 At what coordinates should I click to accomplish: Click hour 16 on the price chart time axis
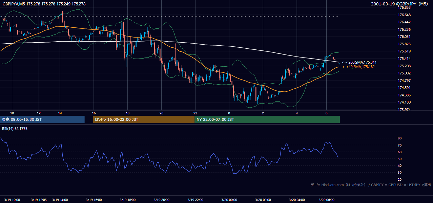(x=94, y=113)
